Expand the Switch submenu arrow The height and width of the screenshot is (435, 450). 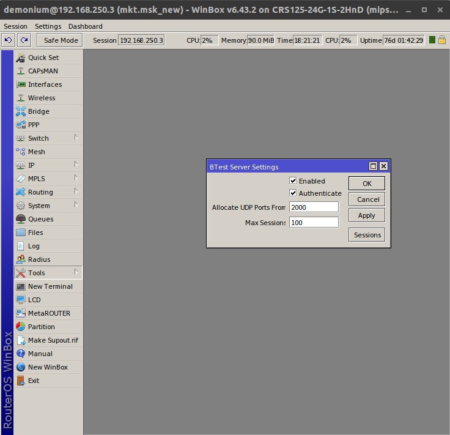pos(76,137)
